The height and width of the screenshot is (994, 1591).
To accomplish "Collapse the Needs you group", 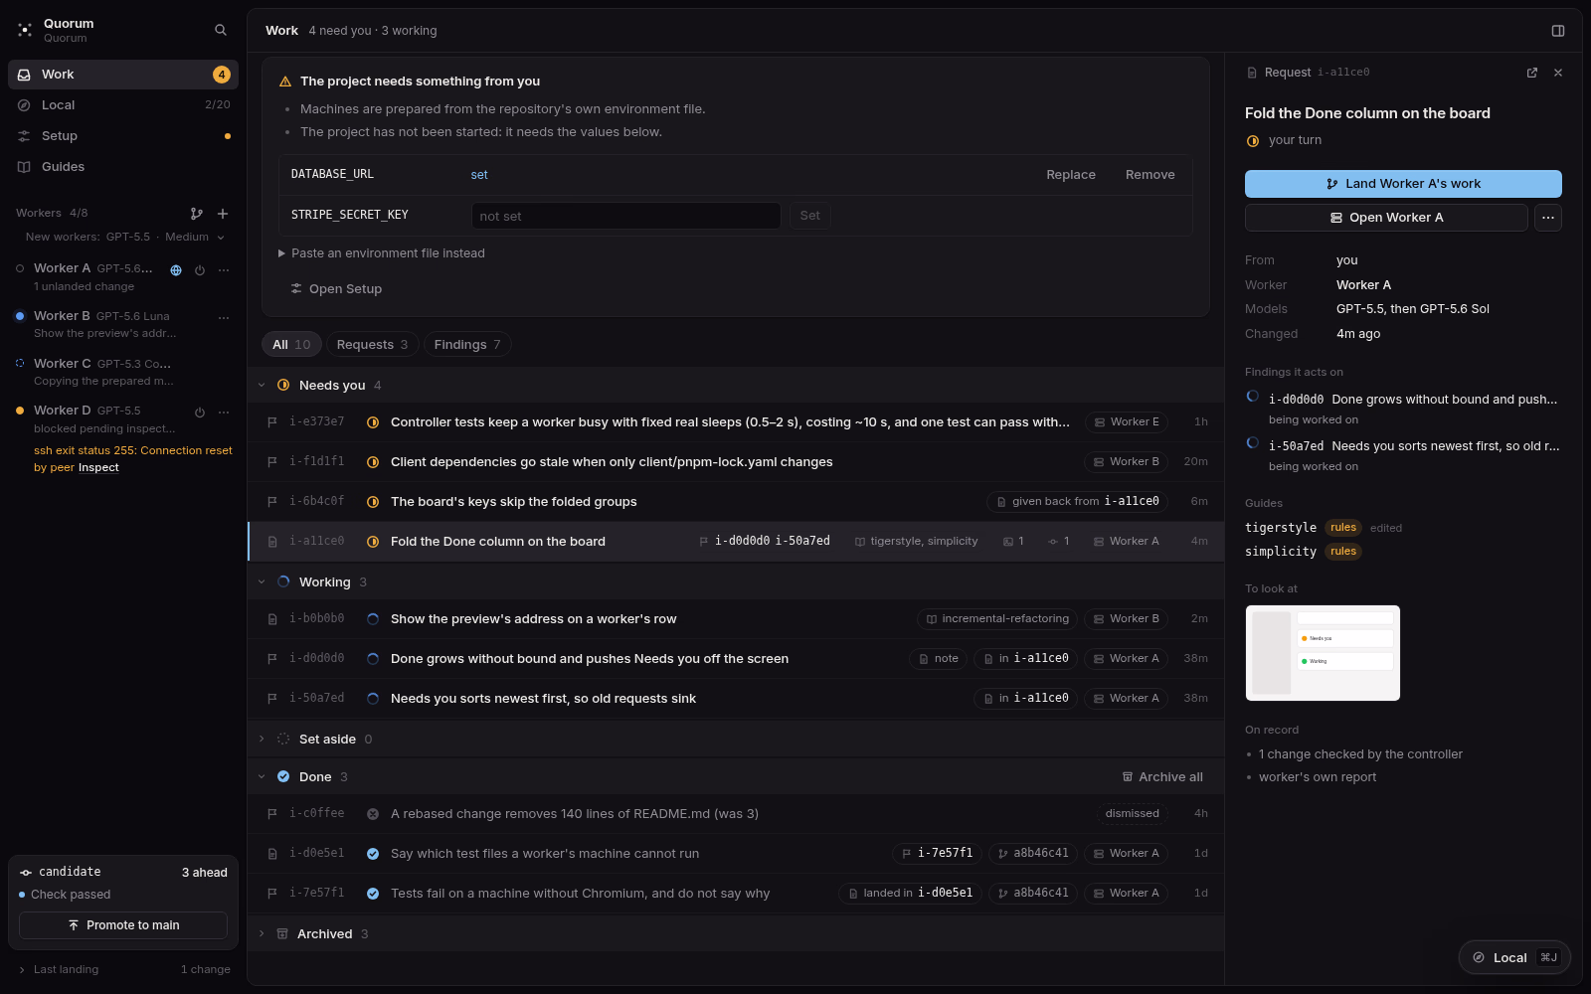I will tap(262, 386).
